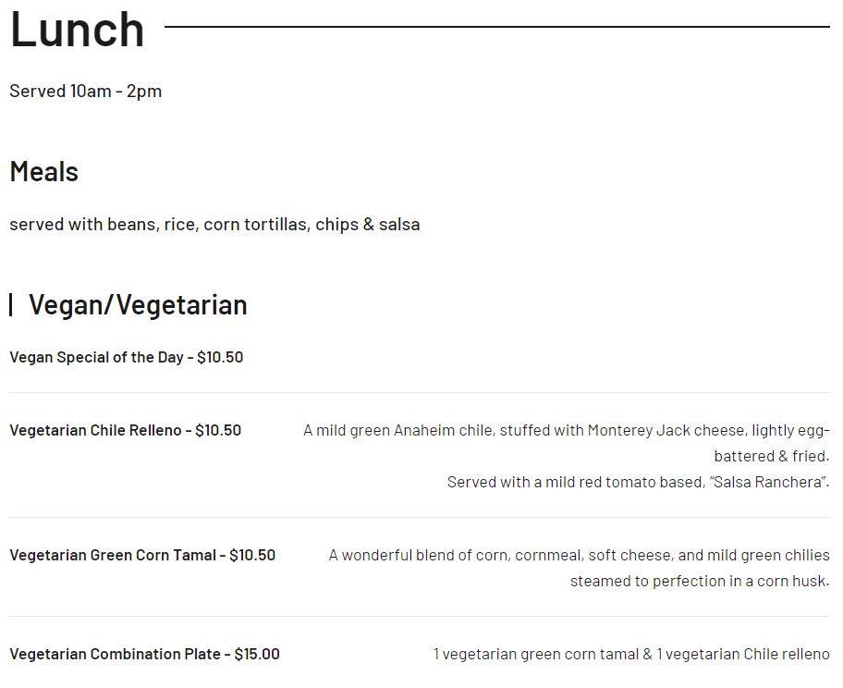The image size is (843, 688).
Task: Click the horizontal line beside Lunch
Action: click(497, 27)
